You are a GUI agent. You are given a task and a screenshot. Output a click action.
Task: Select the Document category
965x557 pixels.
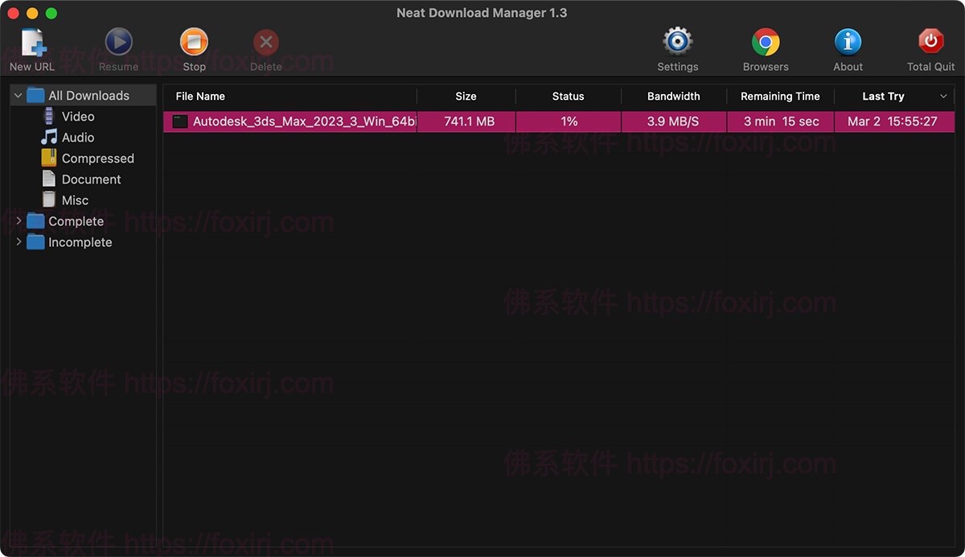coord(89,179)
